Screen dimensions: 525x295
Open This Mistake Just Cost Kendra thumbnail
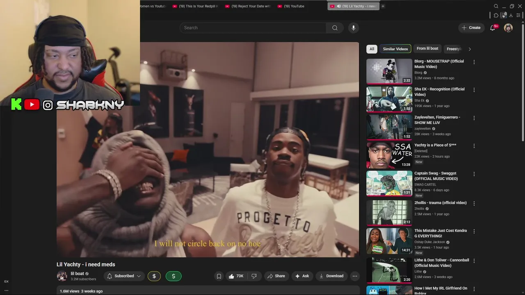tap(389, 241)
